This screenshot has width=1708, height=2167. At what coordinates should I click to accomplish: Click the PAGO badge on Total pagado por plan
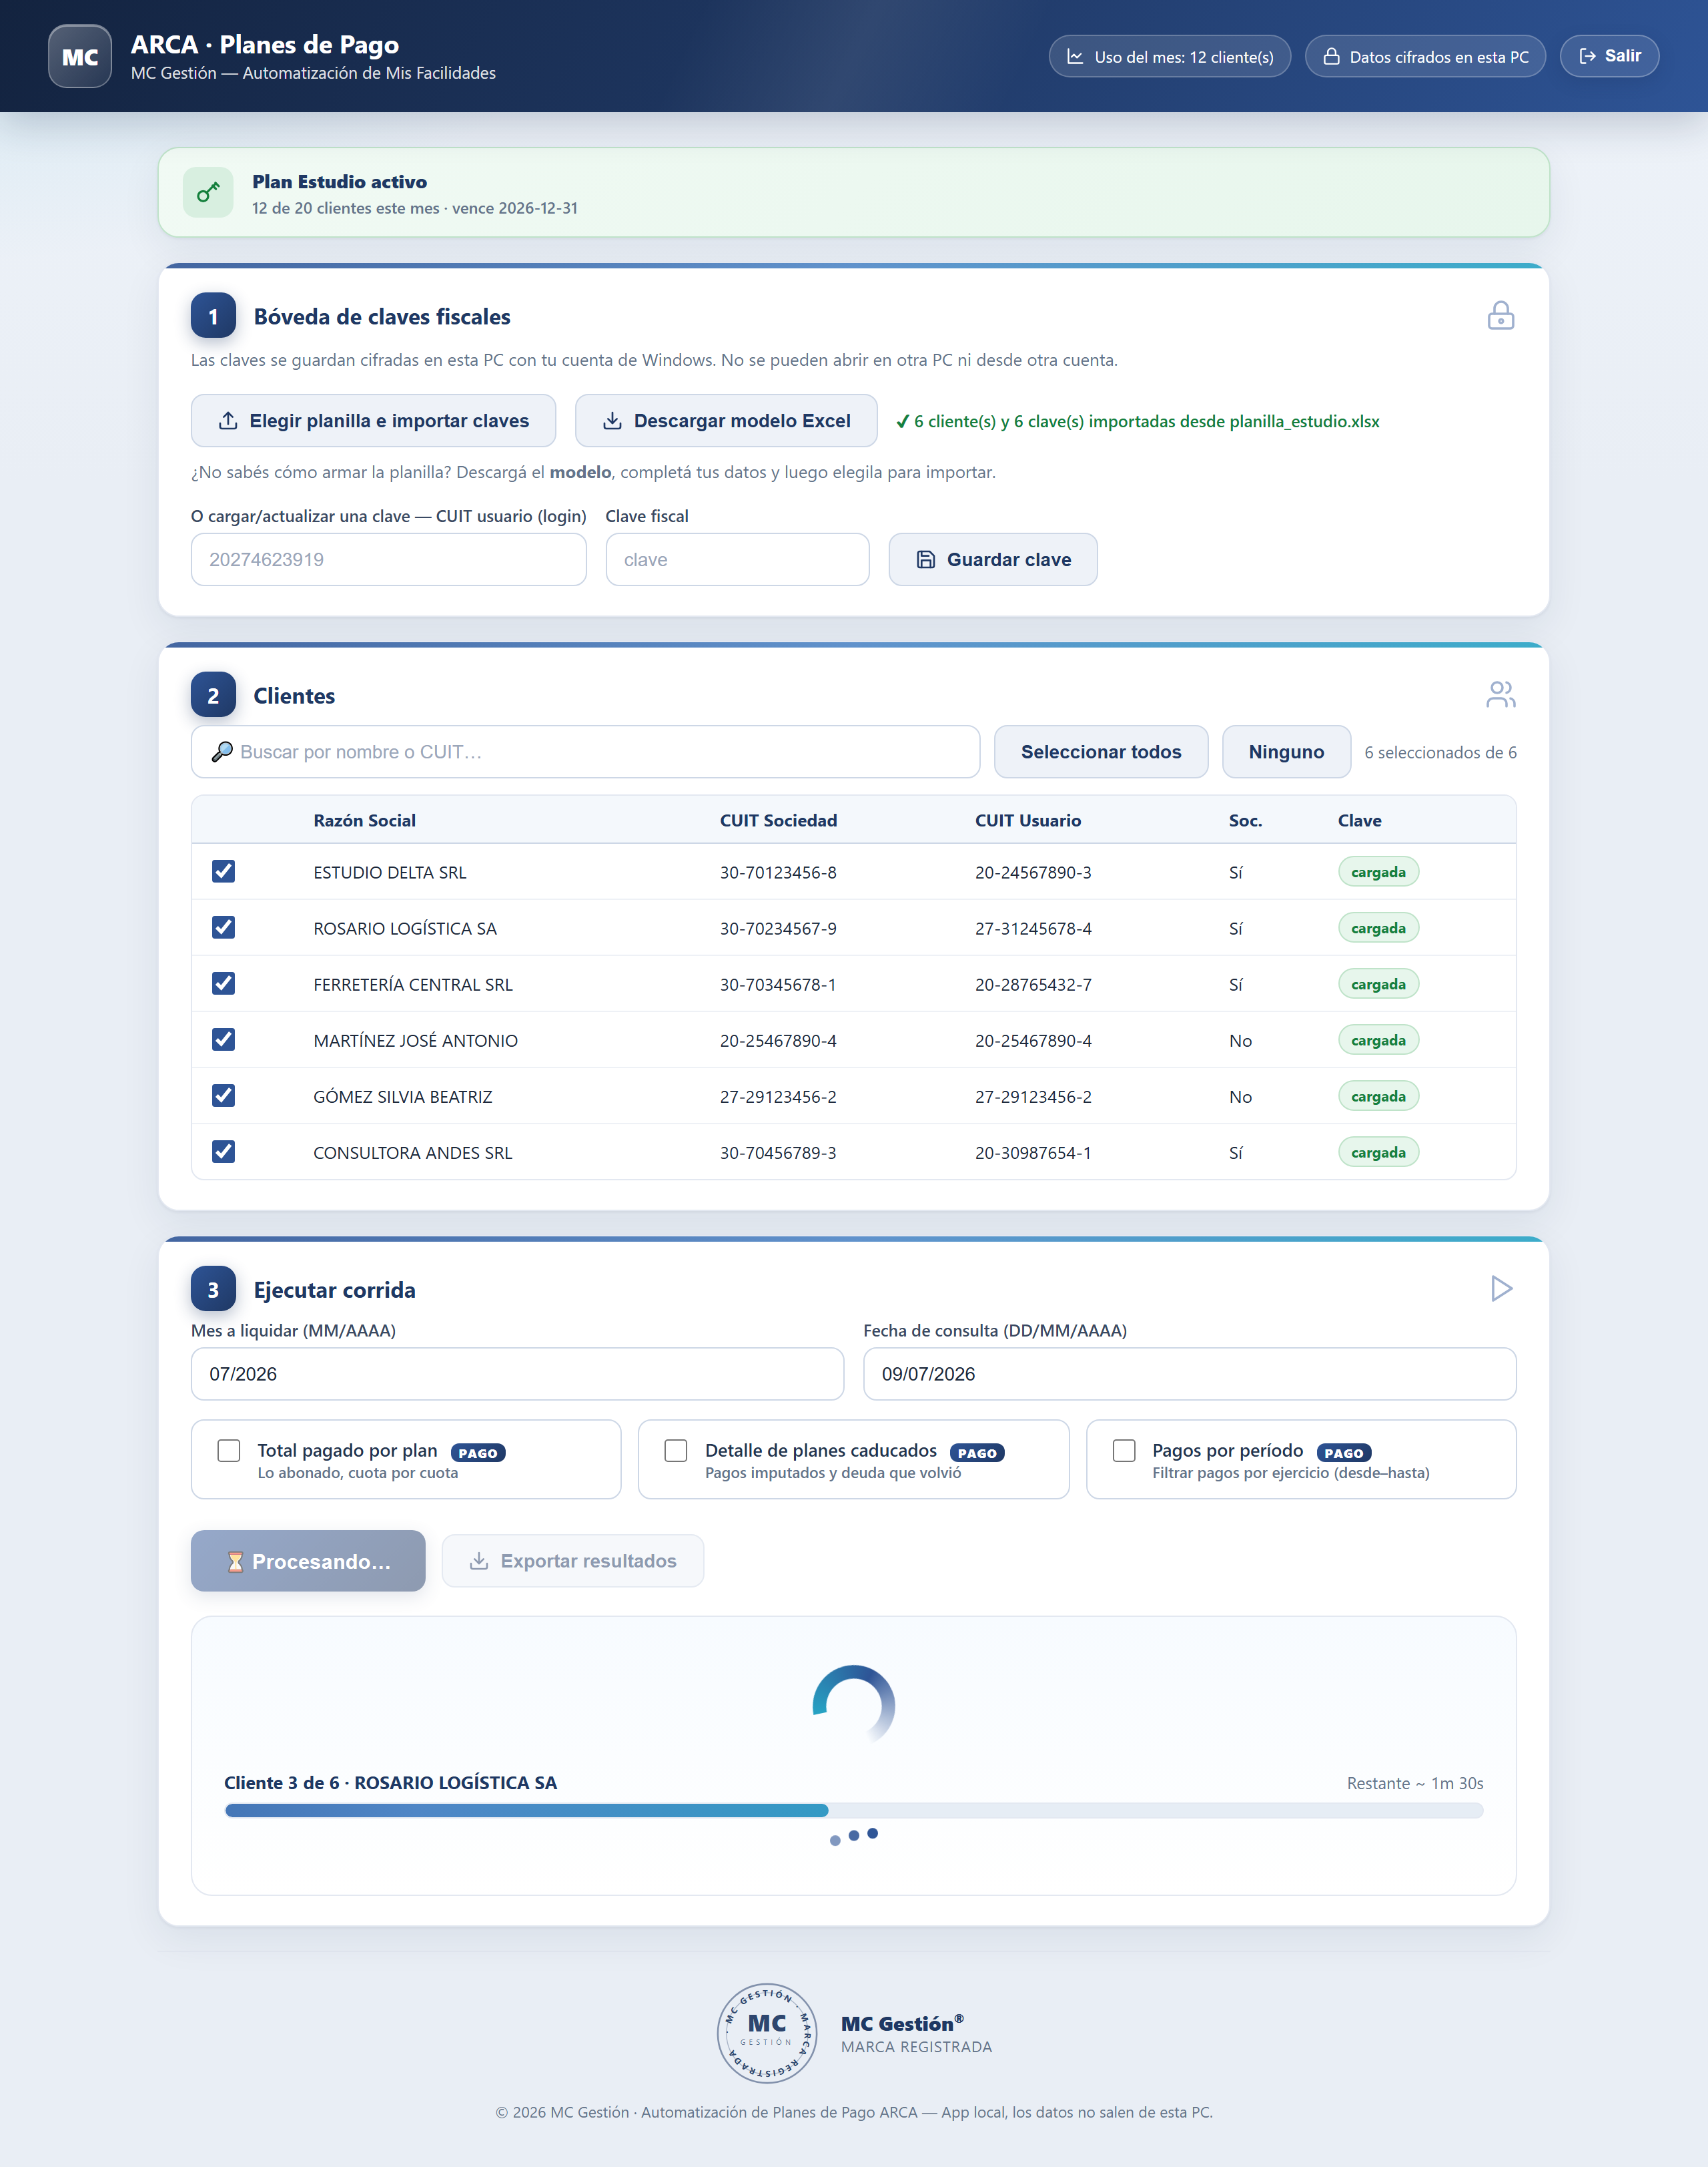click(x=478, y=1453)
